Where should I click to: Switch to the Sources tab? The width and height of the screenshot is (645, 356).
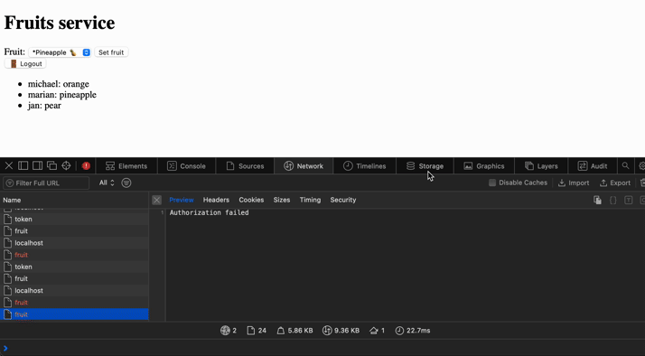(x=245, y=166)
